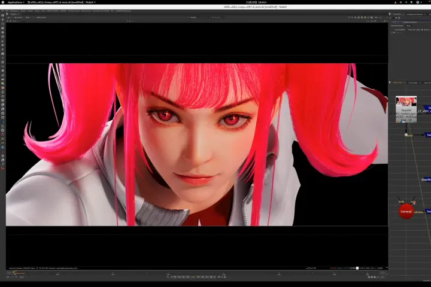The image size is (431, 287).
Task: Switch to the Curve Editor tab
Action: [413, 83]
